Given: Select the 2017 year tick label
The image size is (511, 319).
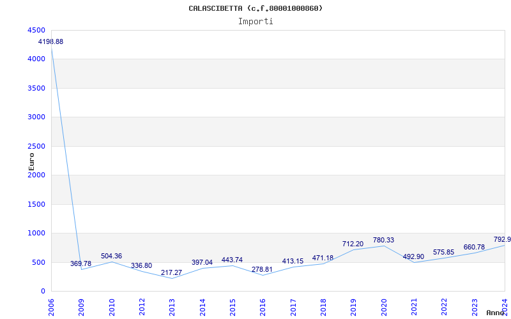Looking at the screenshot, I should point(293,307).
